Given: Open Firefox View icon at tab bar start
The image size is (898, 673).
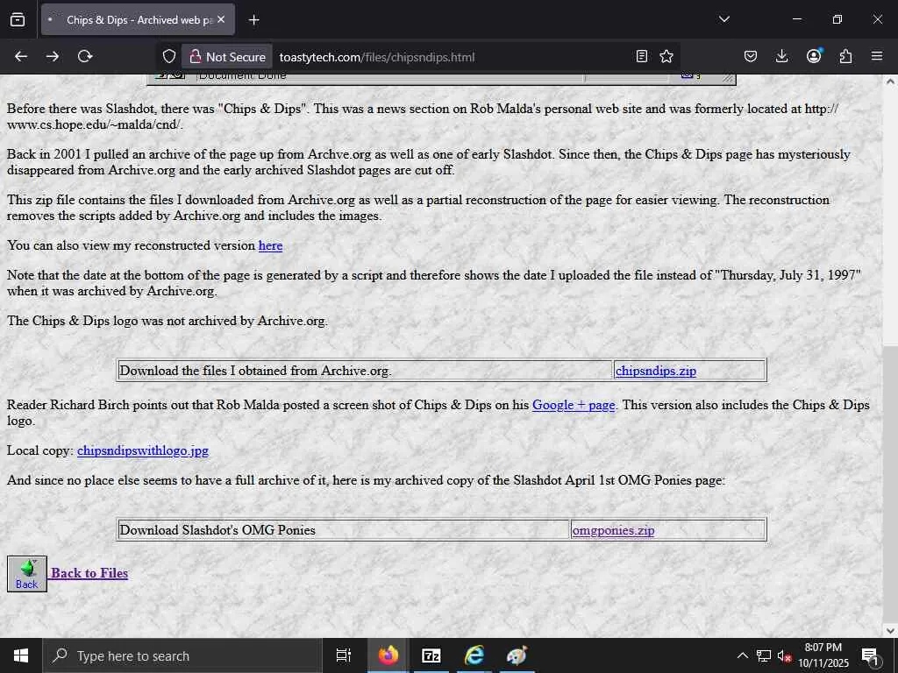Looking at the screenshot, I should pyautogui.click(x=18, y=19).
